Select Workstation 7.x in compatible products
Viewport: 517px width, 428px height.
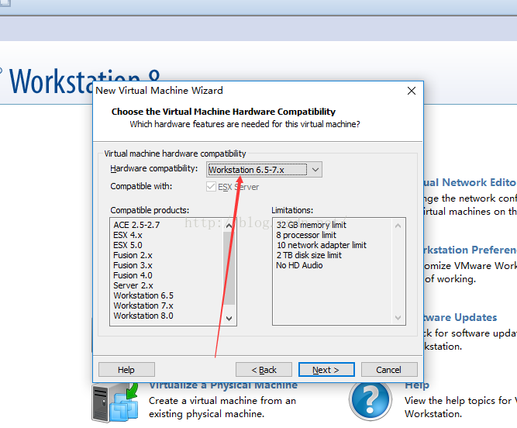pyautogui.click(x=143, y=305)
